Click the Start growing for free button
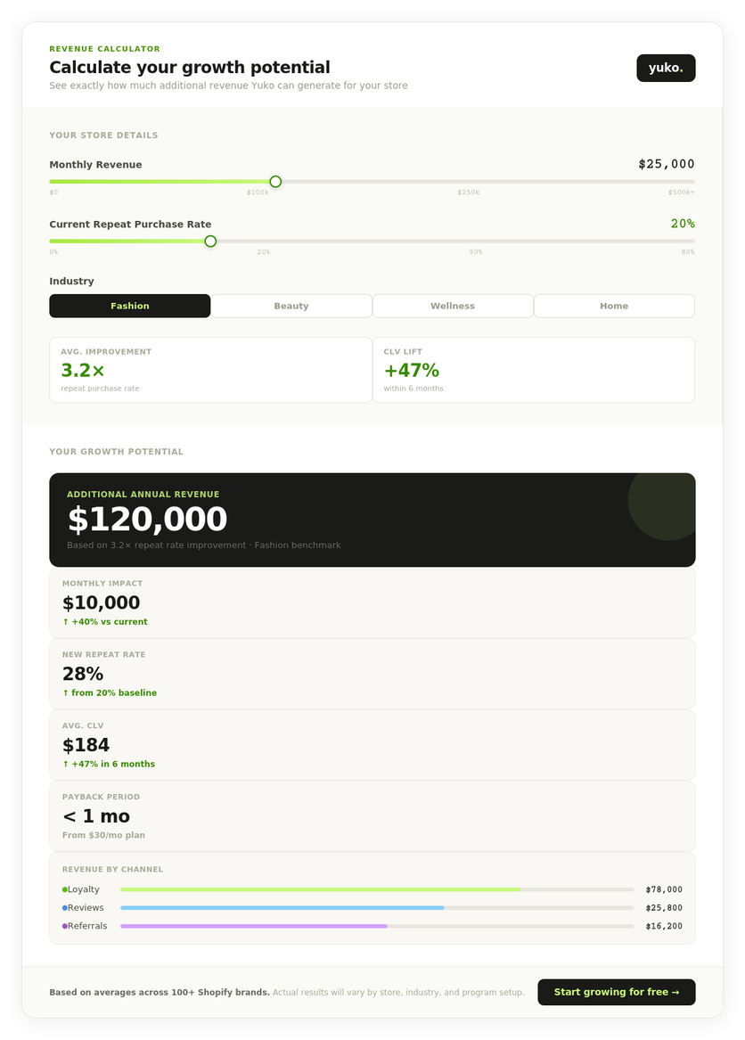The image size is (745, 1040). point(617,992)
